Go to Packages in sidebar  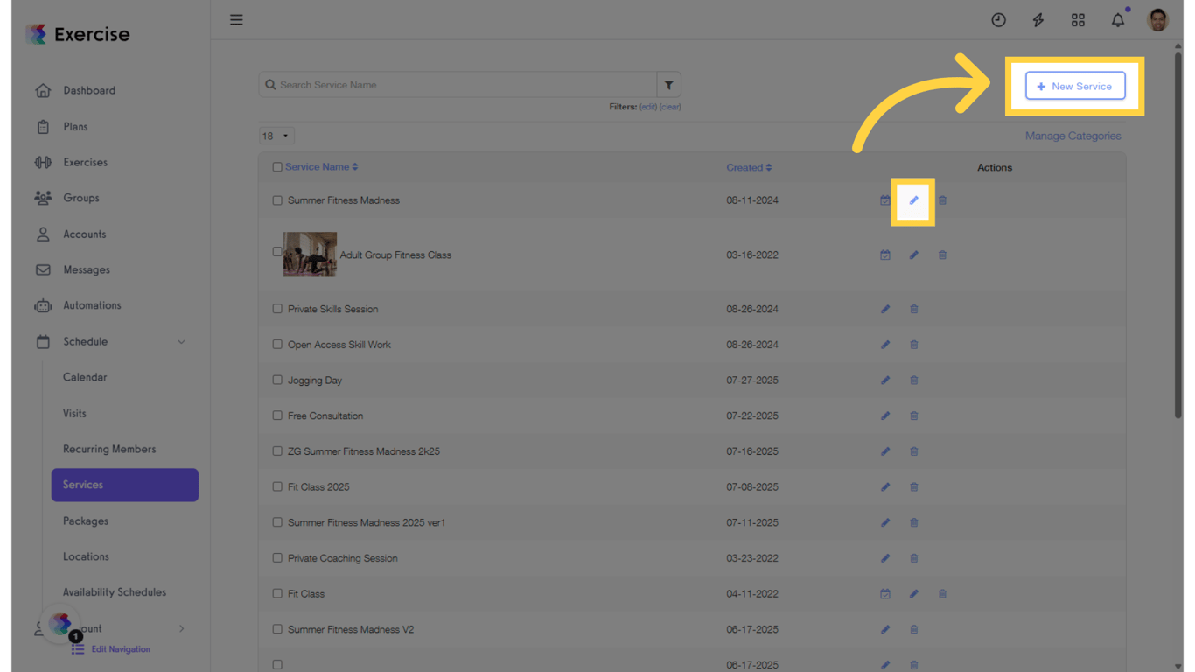coord(86,521)
